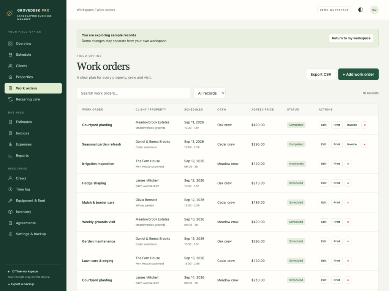The image size is (389, 291).
Task: Click the Workspace breadcrumb link
Action: coord(85,10)
